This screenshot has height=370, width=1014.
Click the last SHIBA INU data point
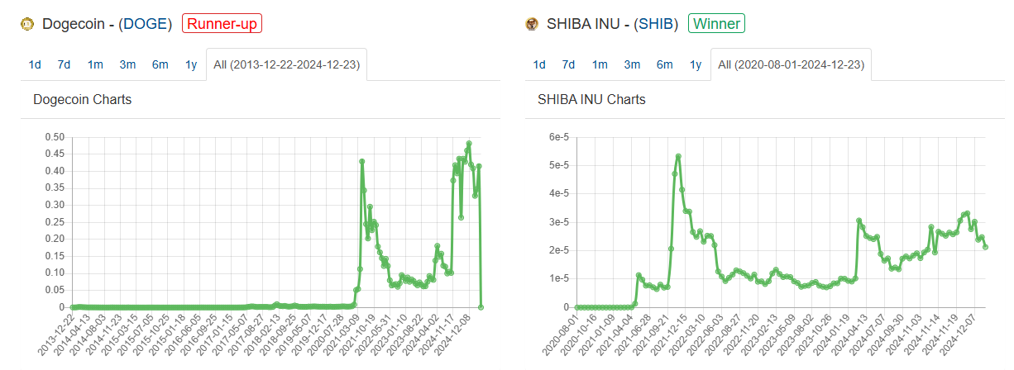click(986, 247)
